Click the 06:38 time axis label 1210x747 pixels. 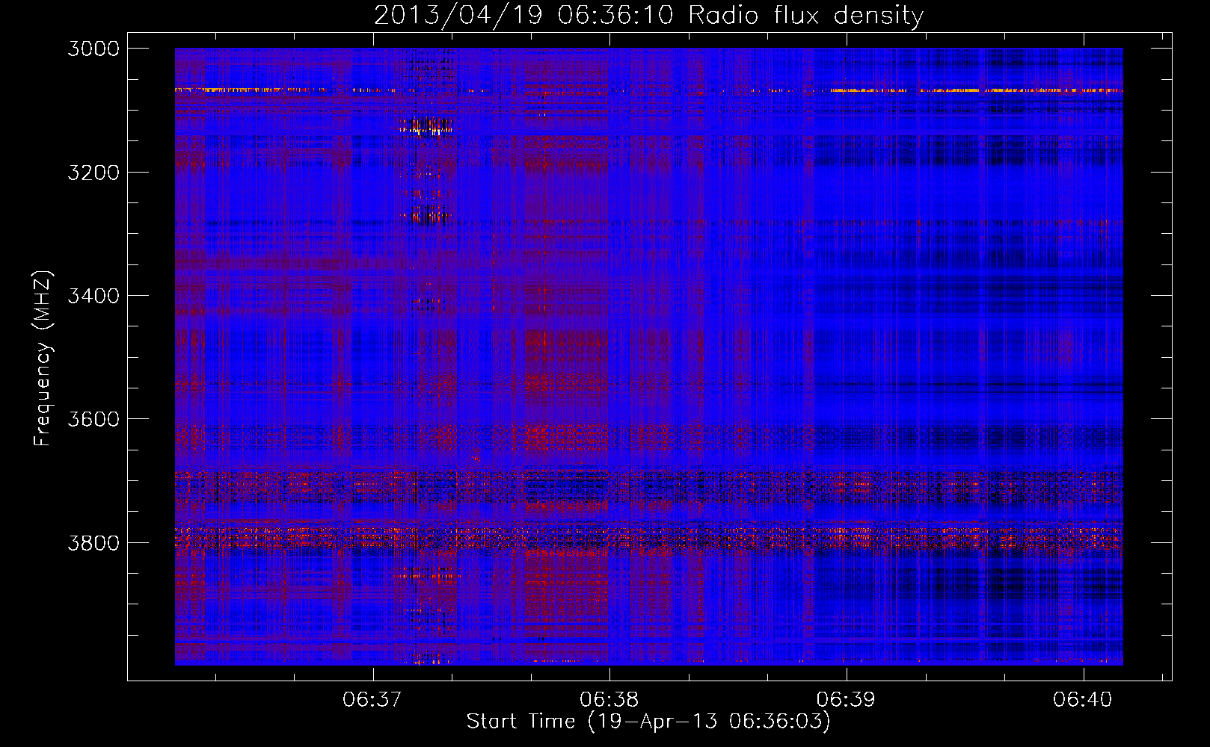pyautogui.click(x=609, y=699)
